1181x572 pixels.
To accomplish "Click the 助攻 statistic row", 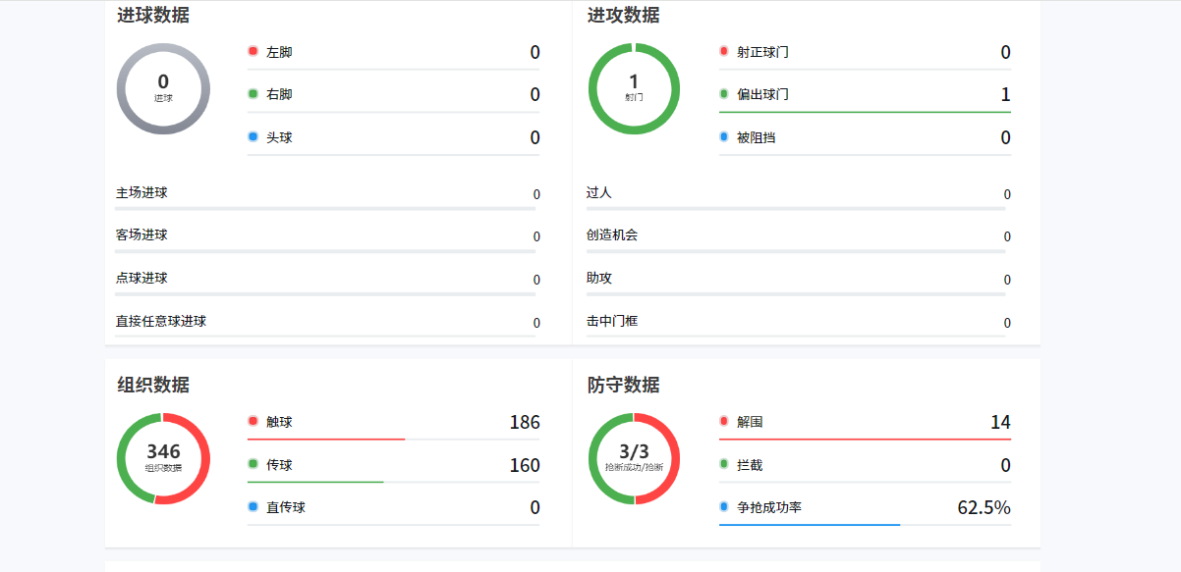I will click(796, 278).
